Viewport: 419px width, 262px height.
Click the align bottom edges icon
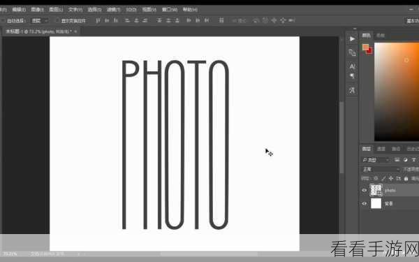coord(116,20)
